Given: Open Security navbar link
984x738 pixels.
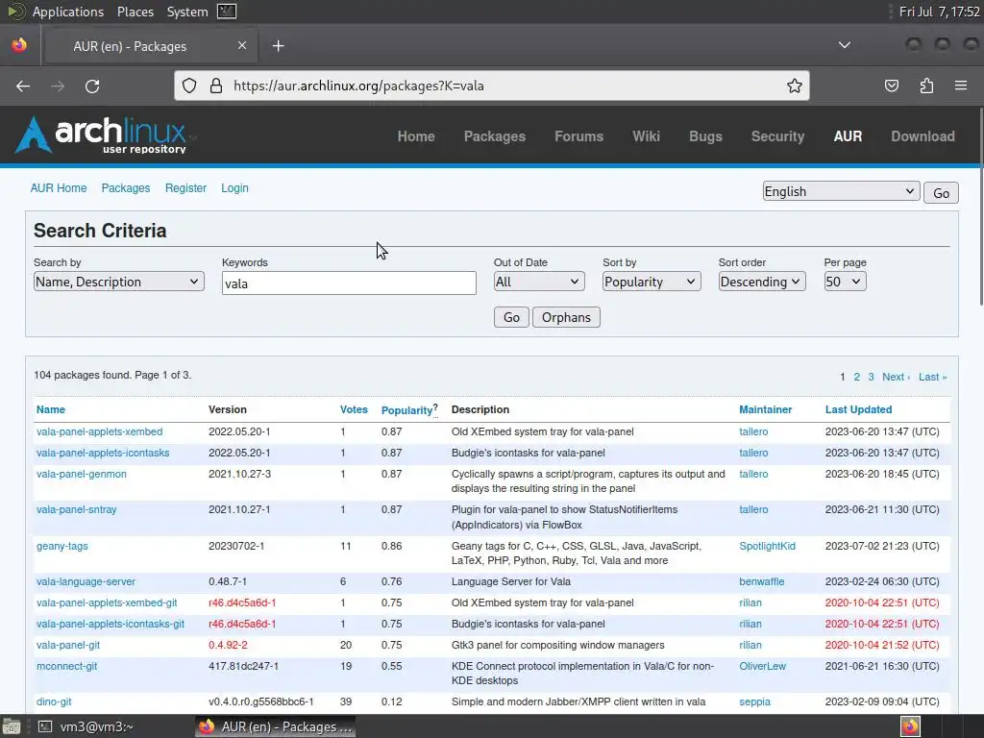Looking at the screenshot, I should (777, 136).
